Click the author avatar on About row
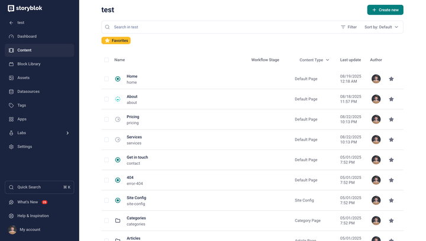This screenshot has width=426, height=241. coord(376,99)
